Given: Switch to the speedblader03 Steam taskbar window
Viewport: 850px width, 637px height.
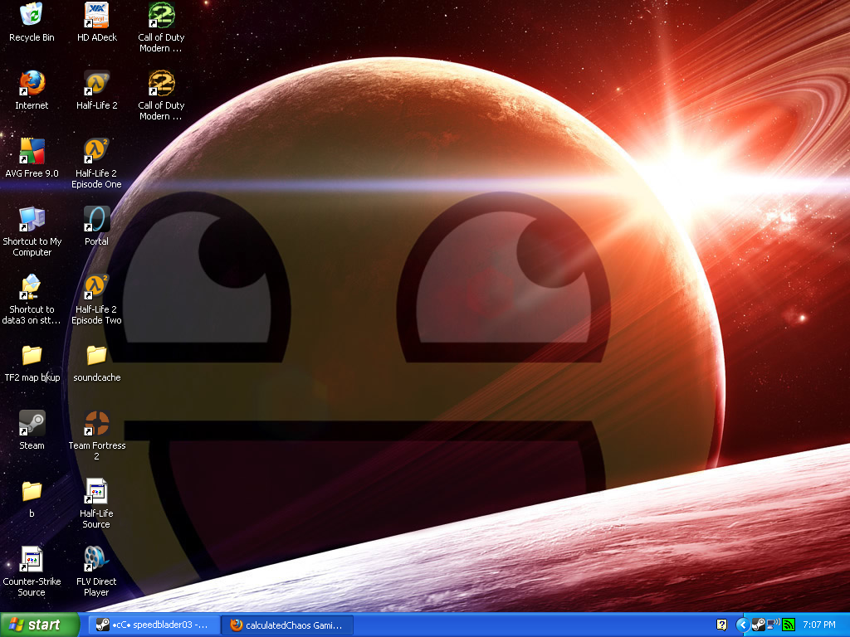Looking at the screenshot, I should pos(154,625).
